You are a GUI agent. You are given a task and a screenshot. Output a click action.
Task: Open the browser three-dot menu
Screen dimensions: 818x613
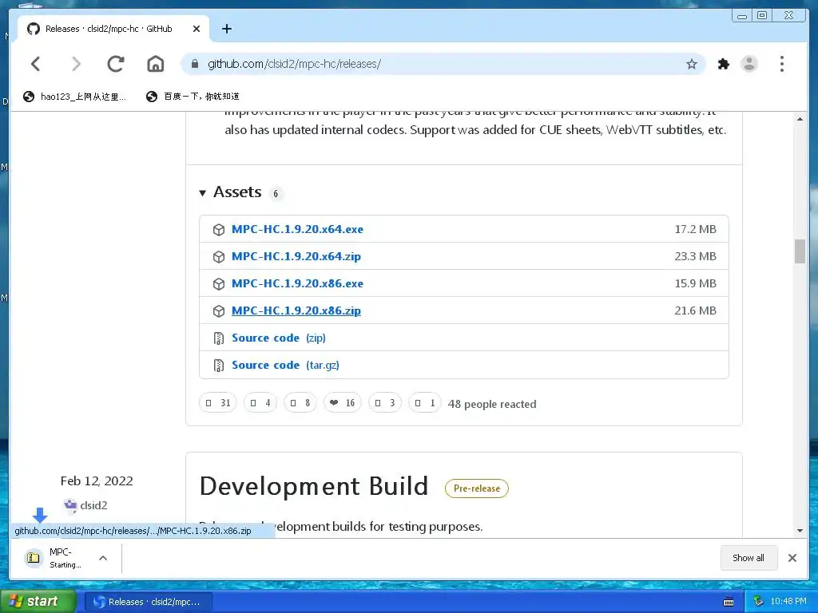click(781, 64)
